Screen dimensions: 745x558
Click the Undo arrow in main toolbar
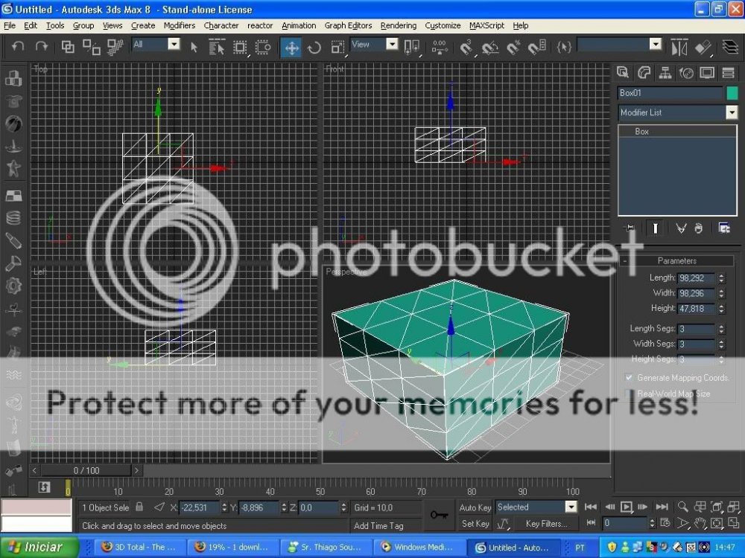18,46
